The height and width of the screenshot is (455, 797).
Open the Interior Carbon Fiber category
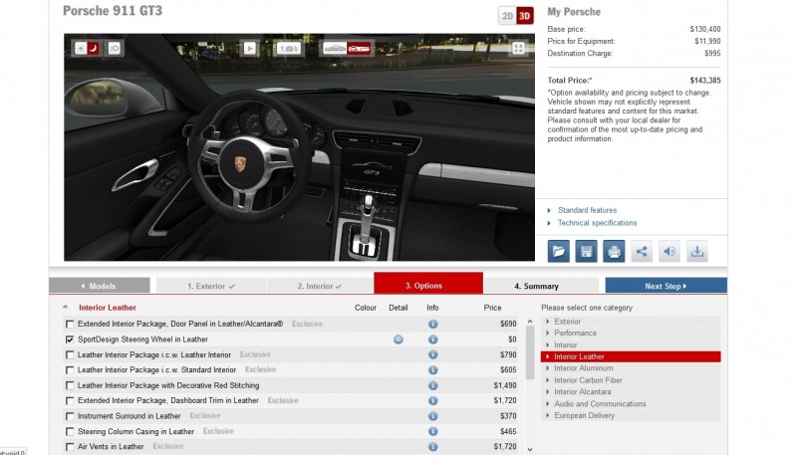coord(631,380)
